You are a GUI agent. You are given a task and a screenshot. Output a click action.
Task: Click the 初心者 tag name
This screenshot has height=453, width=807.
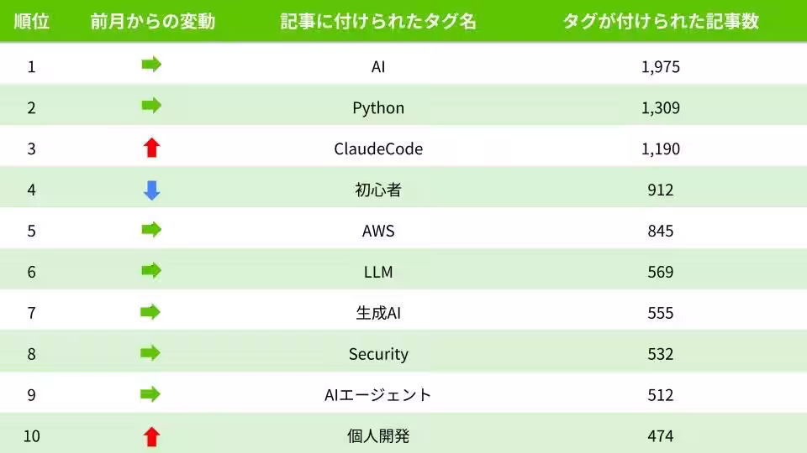378,190
